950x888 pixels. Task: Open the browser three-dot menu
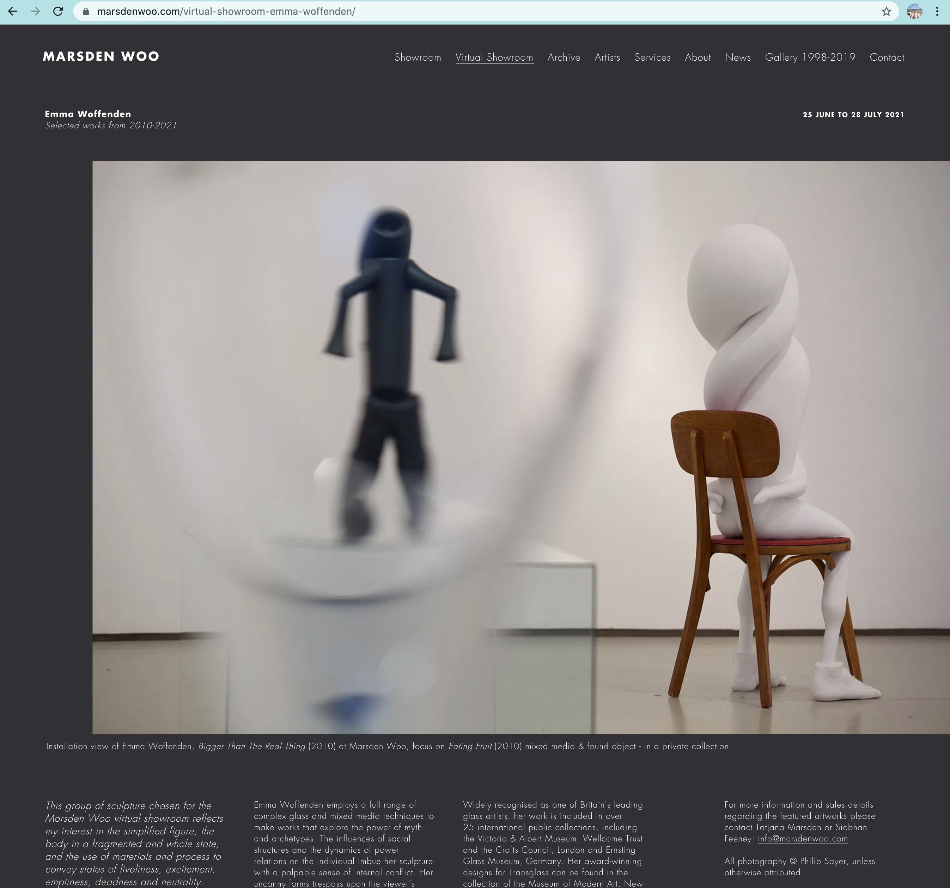click(937, 12)
